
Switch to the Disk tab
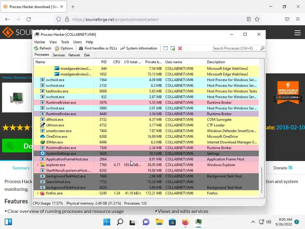click(87, 55)
